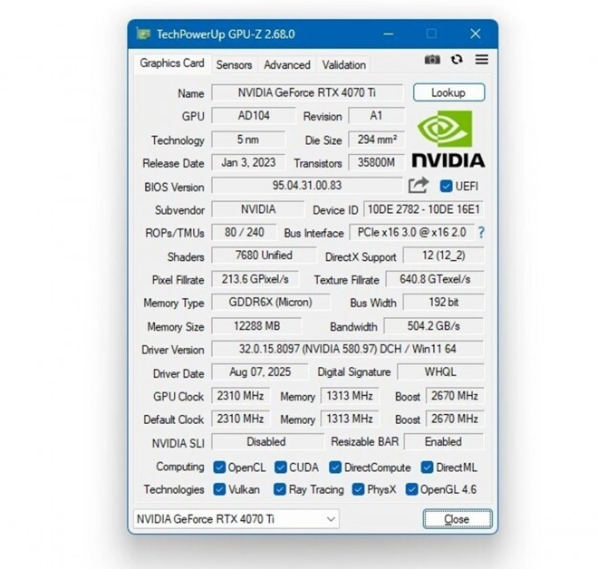This screenshot has height=569, width=598.
Task: Click the Revision value A1
Action: pos(376,116)
